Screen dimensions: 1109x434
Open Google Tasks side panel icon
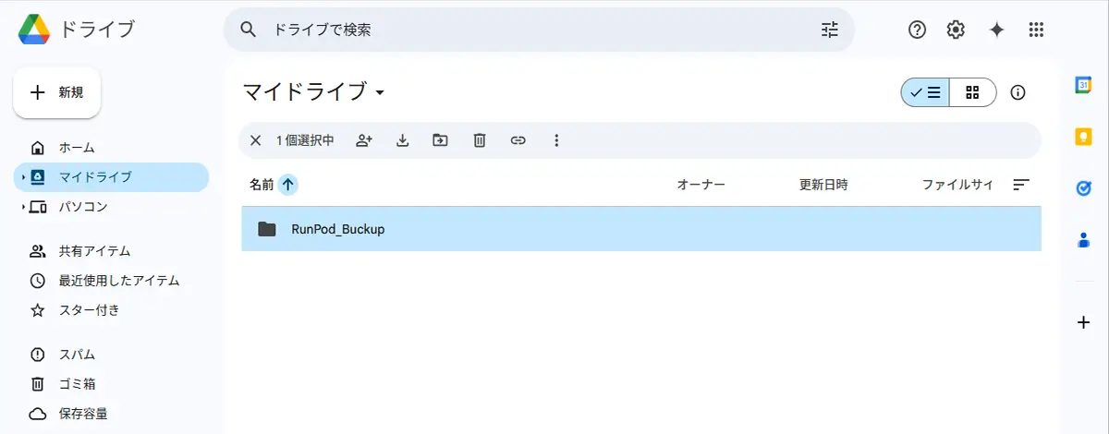tap(1083, 188)
